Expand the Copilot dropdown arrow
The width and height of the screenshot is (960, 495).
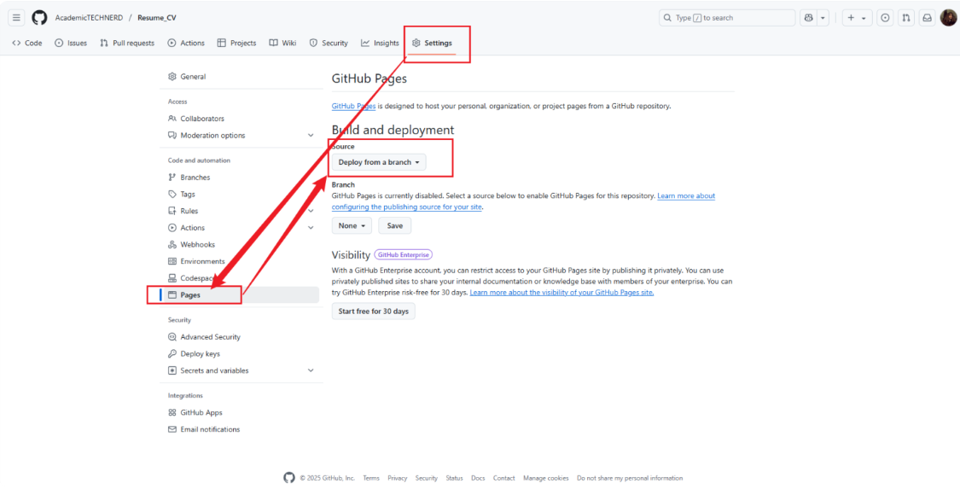(823, 18)
